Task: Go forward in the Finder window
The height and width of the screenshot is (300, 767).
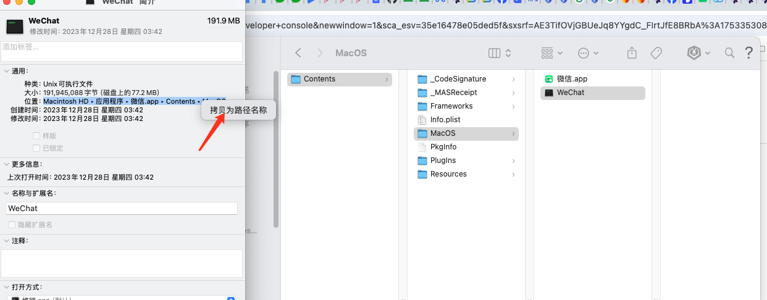Action: point(320,53)
